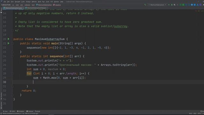
Task: Run main method via line 21 gutter arrow
Action: click(x=9, y=43)
